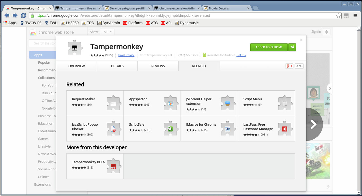Click the large Tampermonkey logo icon
Image resolution: width=362 pixels, height=196 pixels.
tap(76, 48)
